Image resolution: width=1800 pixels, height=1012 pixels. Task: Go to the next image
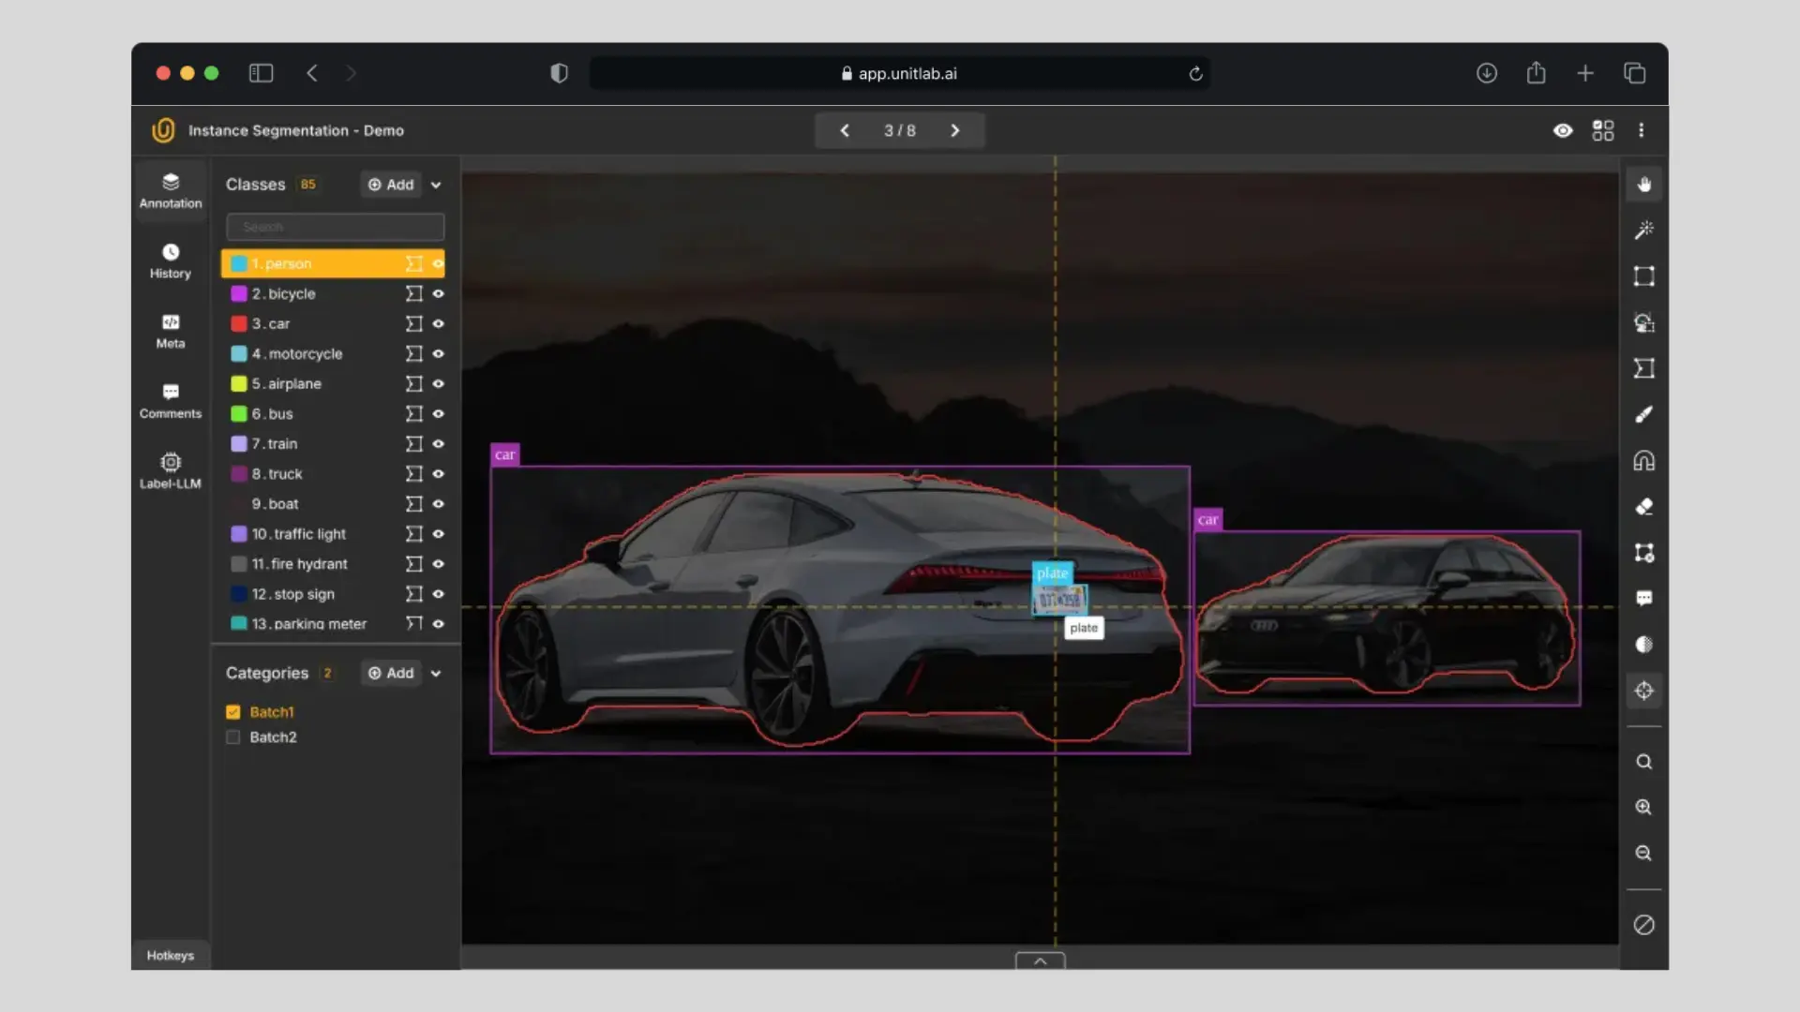point(954,131)
